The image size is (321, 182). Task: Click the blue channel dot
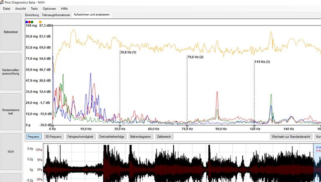(27, 22)
